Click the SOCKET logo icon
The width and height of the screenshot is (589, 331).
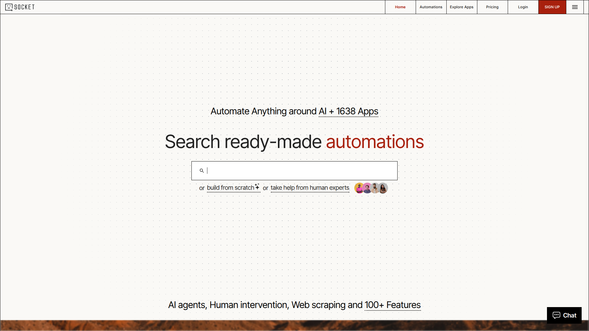[9, 7]
